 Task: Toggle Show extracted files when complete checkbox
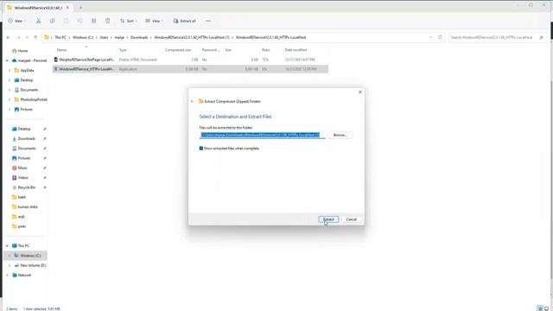click(201, 149)
